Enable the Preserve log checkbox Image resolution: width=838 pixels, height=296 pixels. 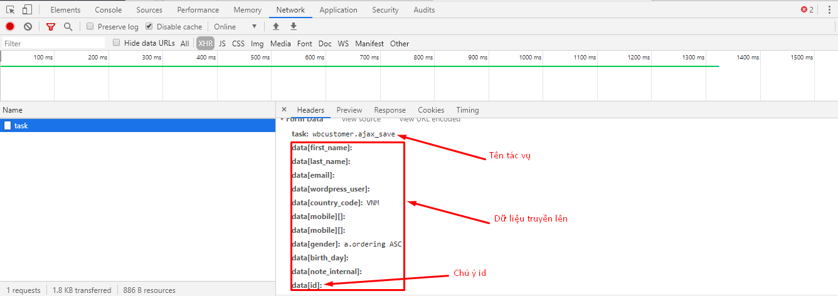[90, 26]
